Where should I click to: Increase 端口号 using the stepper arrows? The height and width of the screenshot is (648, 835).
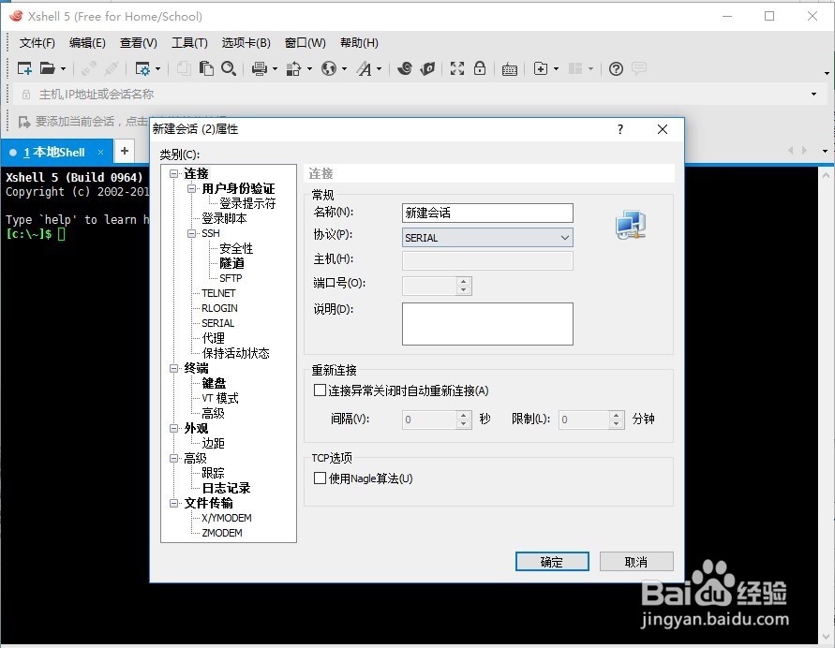pyautogui.click(x=462, y=282)
